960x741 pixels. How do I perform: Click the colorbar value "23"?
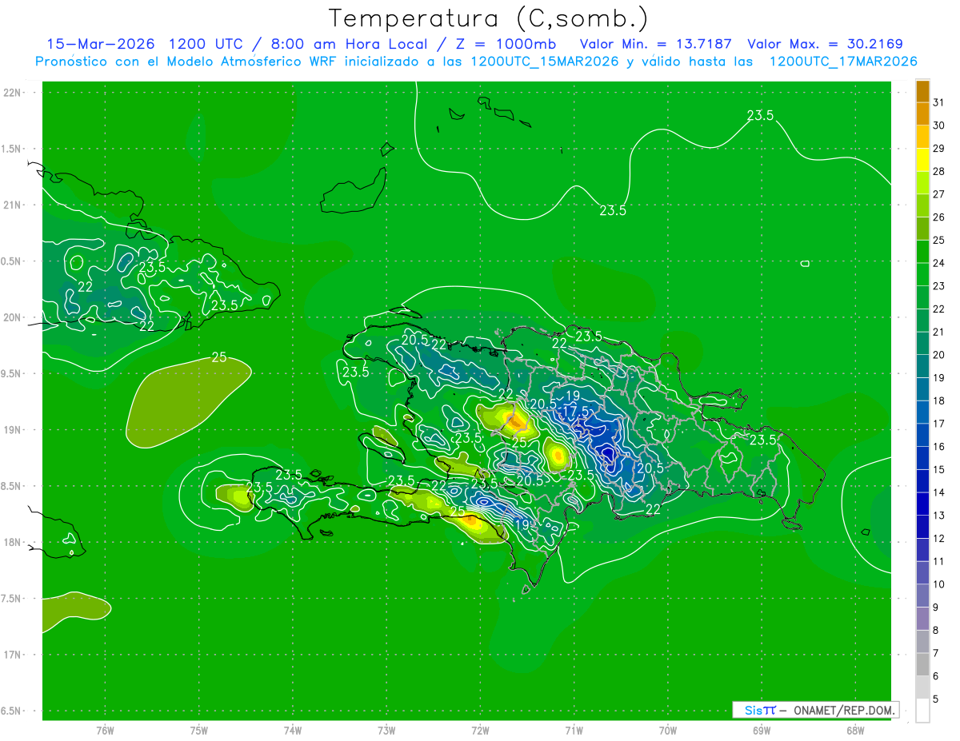[940, 286]
